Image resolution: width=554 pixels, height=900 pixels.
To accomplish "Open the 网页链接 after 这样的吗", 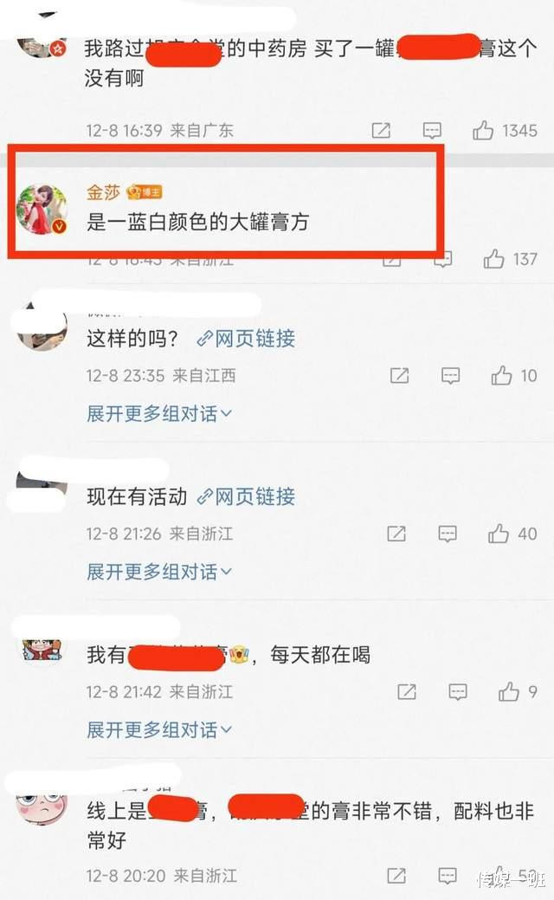I will click(x=246, y=339).
